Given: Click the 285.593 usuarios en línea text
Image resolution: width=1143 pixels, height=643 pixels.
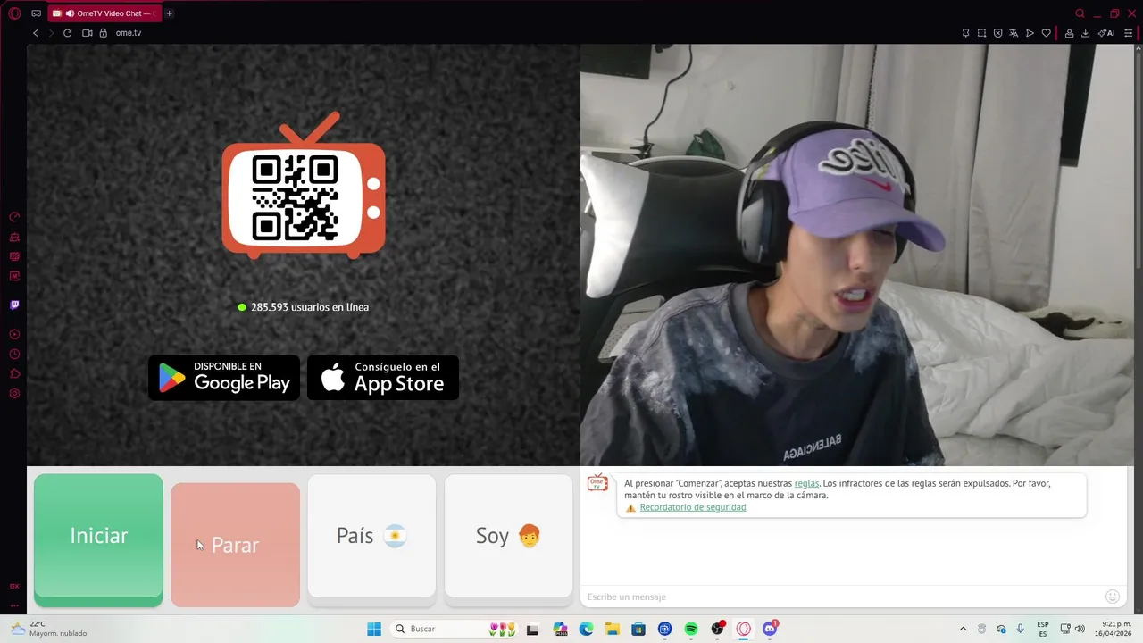Looking at the screenshot, I should pyautogui.click(x=310, y=307).
